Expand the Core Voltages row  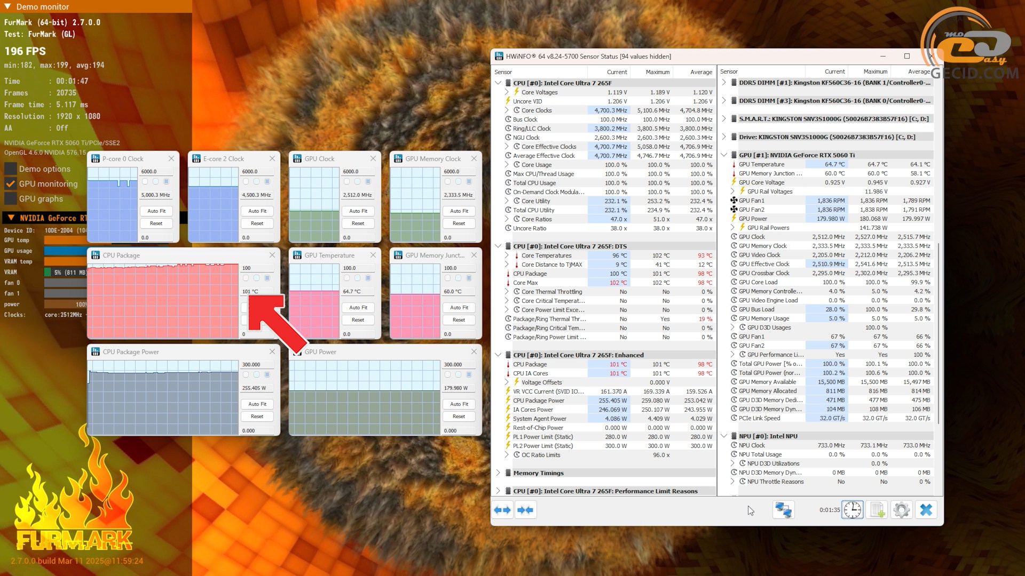(507, 92)
